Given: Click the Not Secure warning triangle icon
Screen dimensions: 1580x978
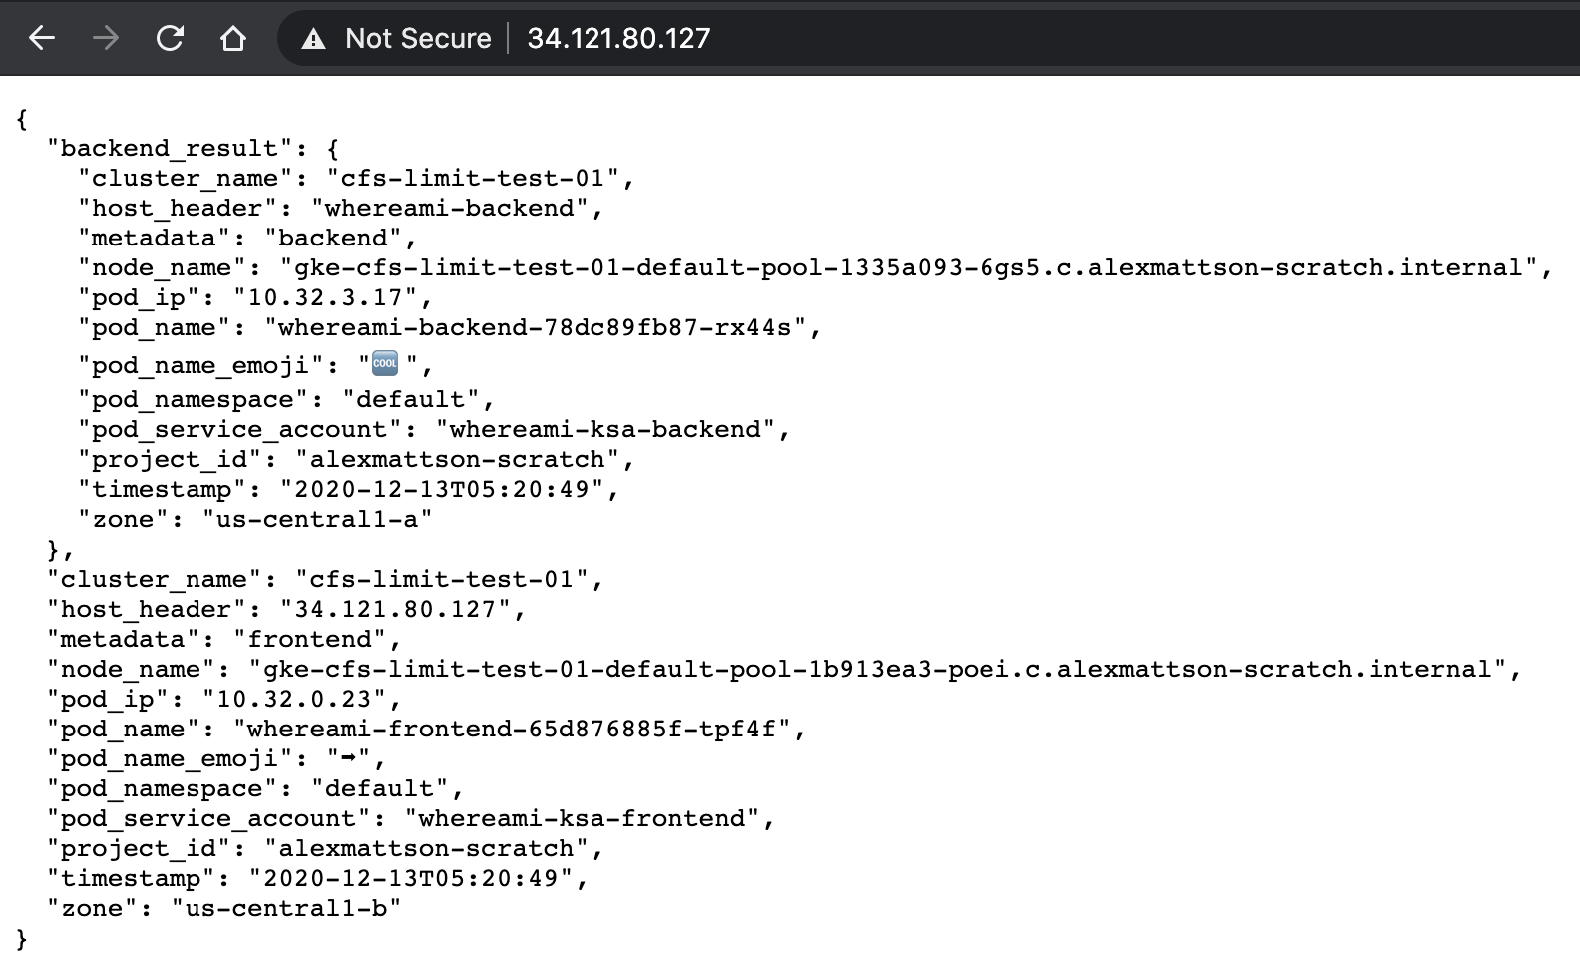Looking at the screenshot, I should pos(314,39).
